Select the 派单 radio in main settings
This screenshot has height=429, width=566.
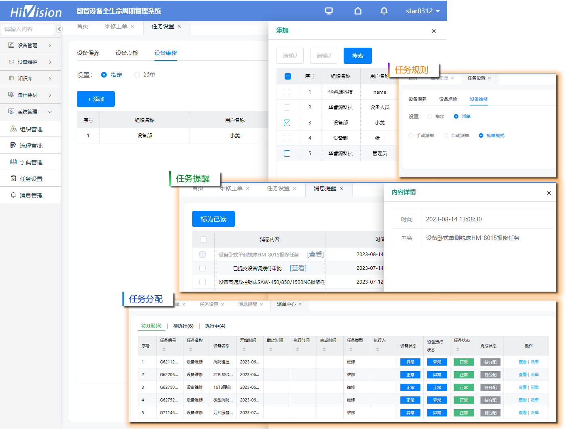[137, 75]
